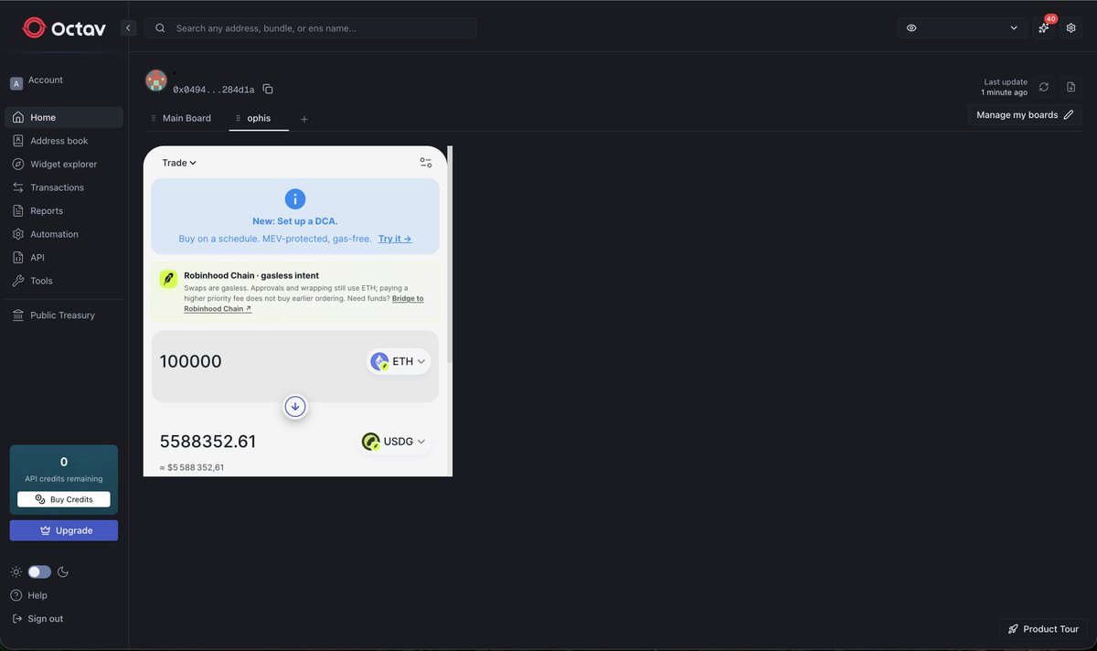The image size is (1097, 651).
Task: Go to Home in the sidebar
Action: (64, 118)
